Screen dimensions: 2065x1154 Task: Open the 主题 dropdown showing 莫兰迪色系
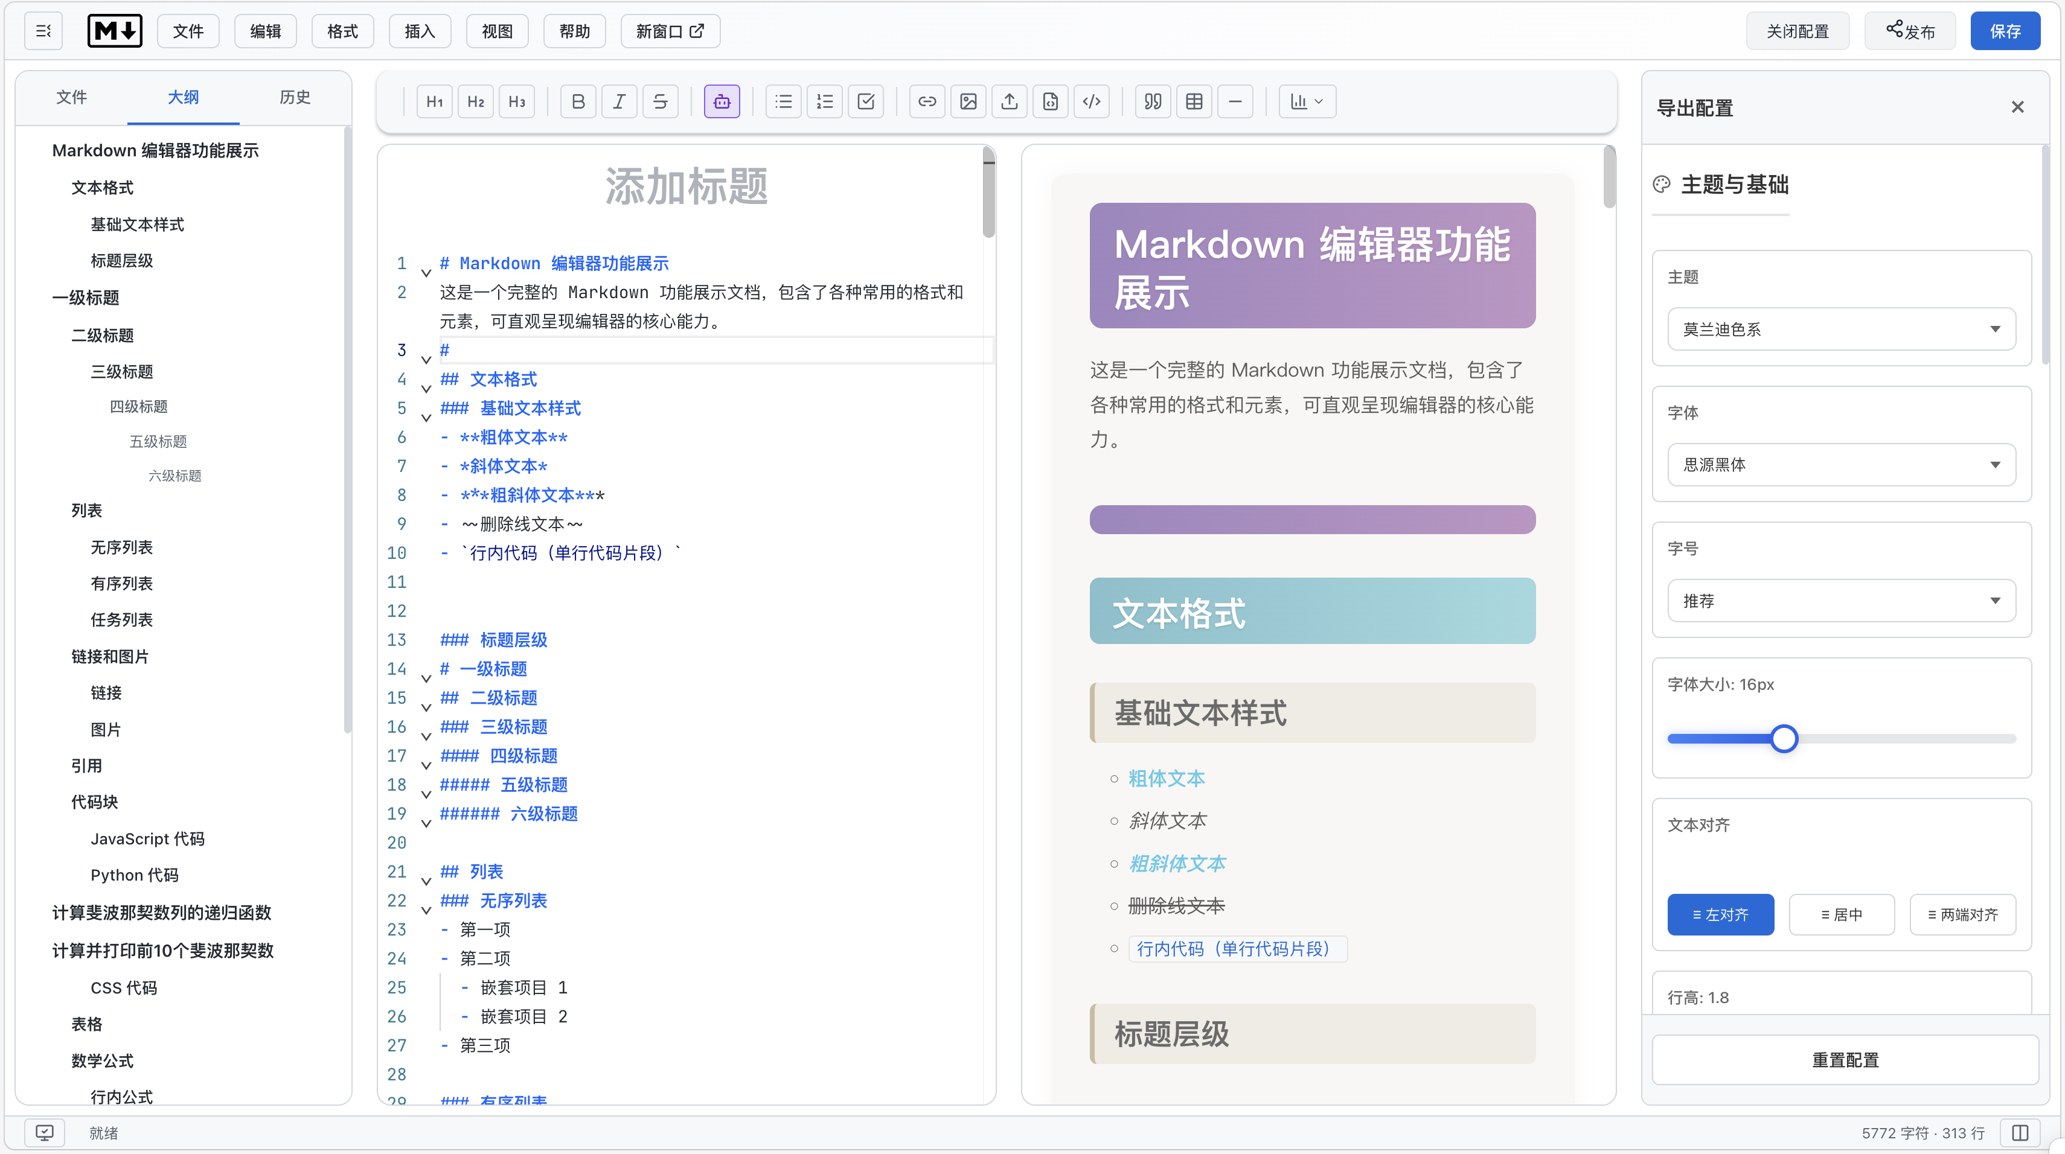point(1842,330)
